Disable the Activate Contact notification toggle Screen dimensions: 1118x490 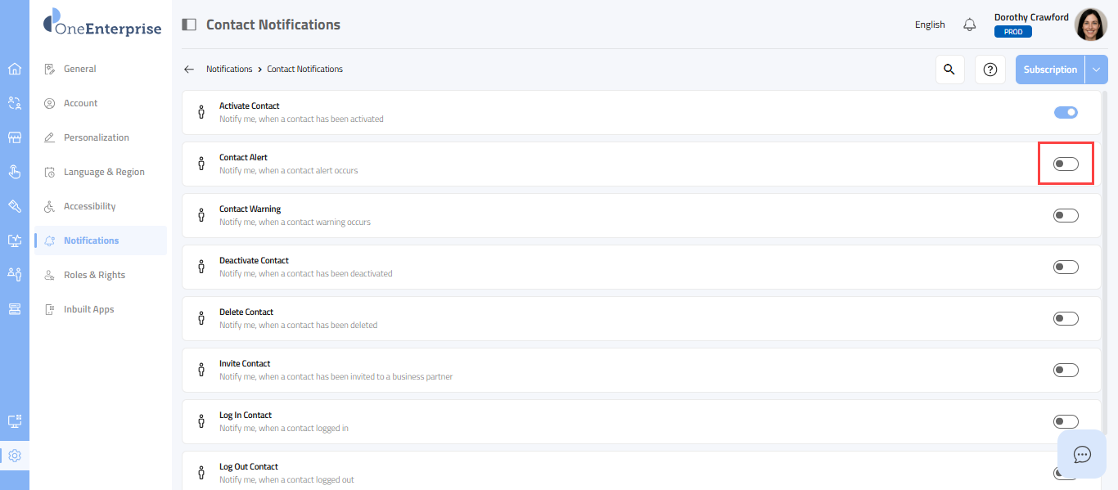point(1066,112)
